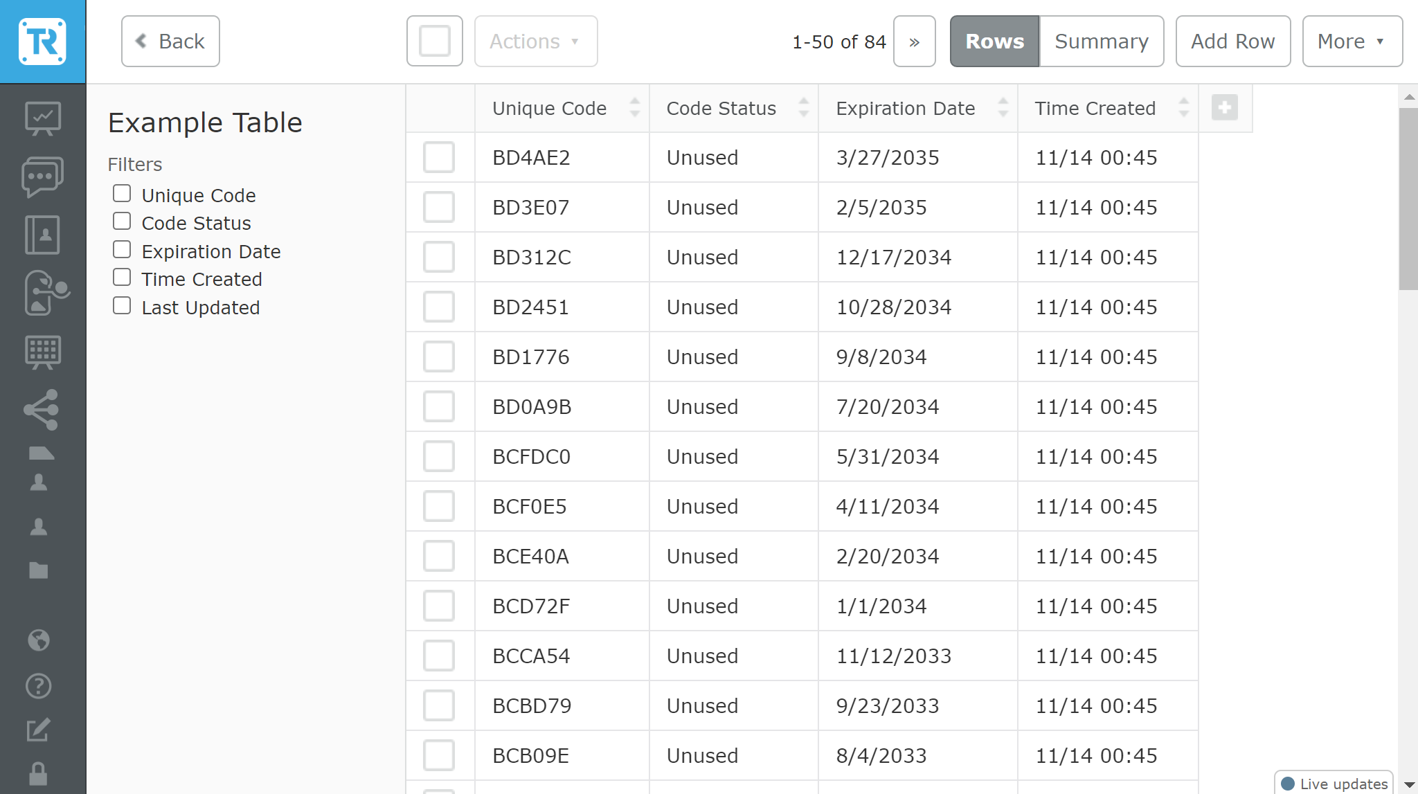1418x794 pixels.
Task: Open help question mark icon
Action: [x=39, y=686]
